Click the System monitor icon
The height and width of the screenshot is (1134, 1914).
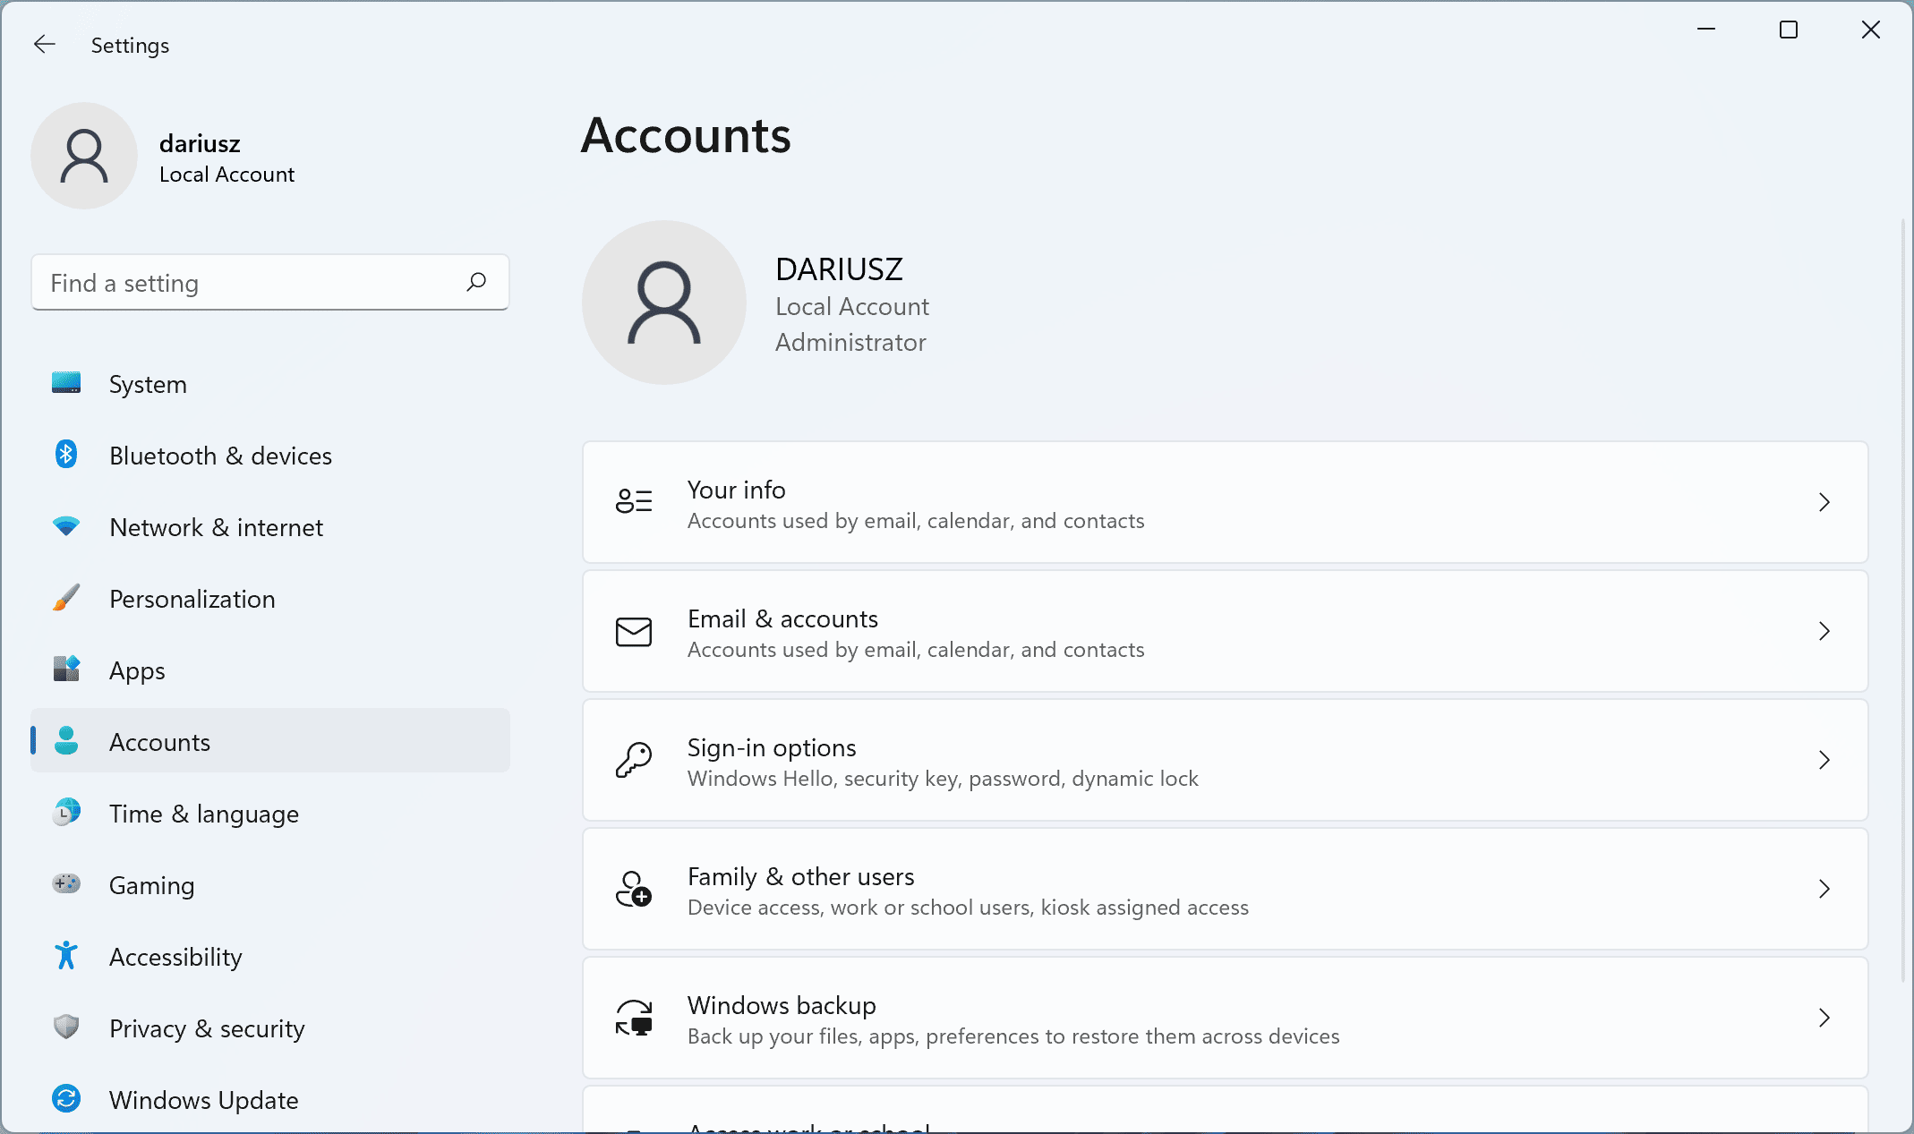click(x=66, y=383)
